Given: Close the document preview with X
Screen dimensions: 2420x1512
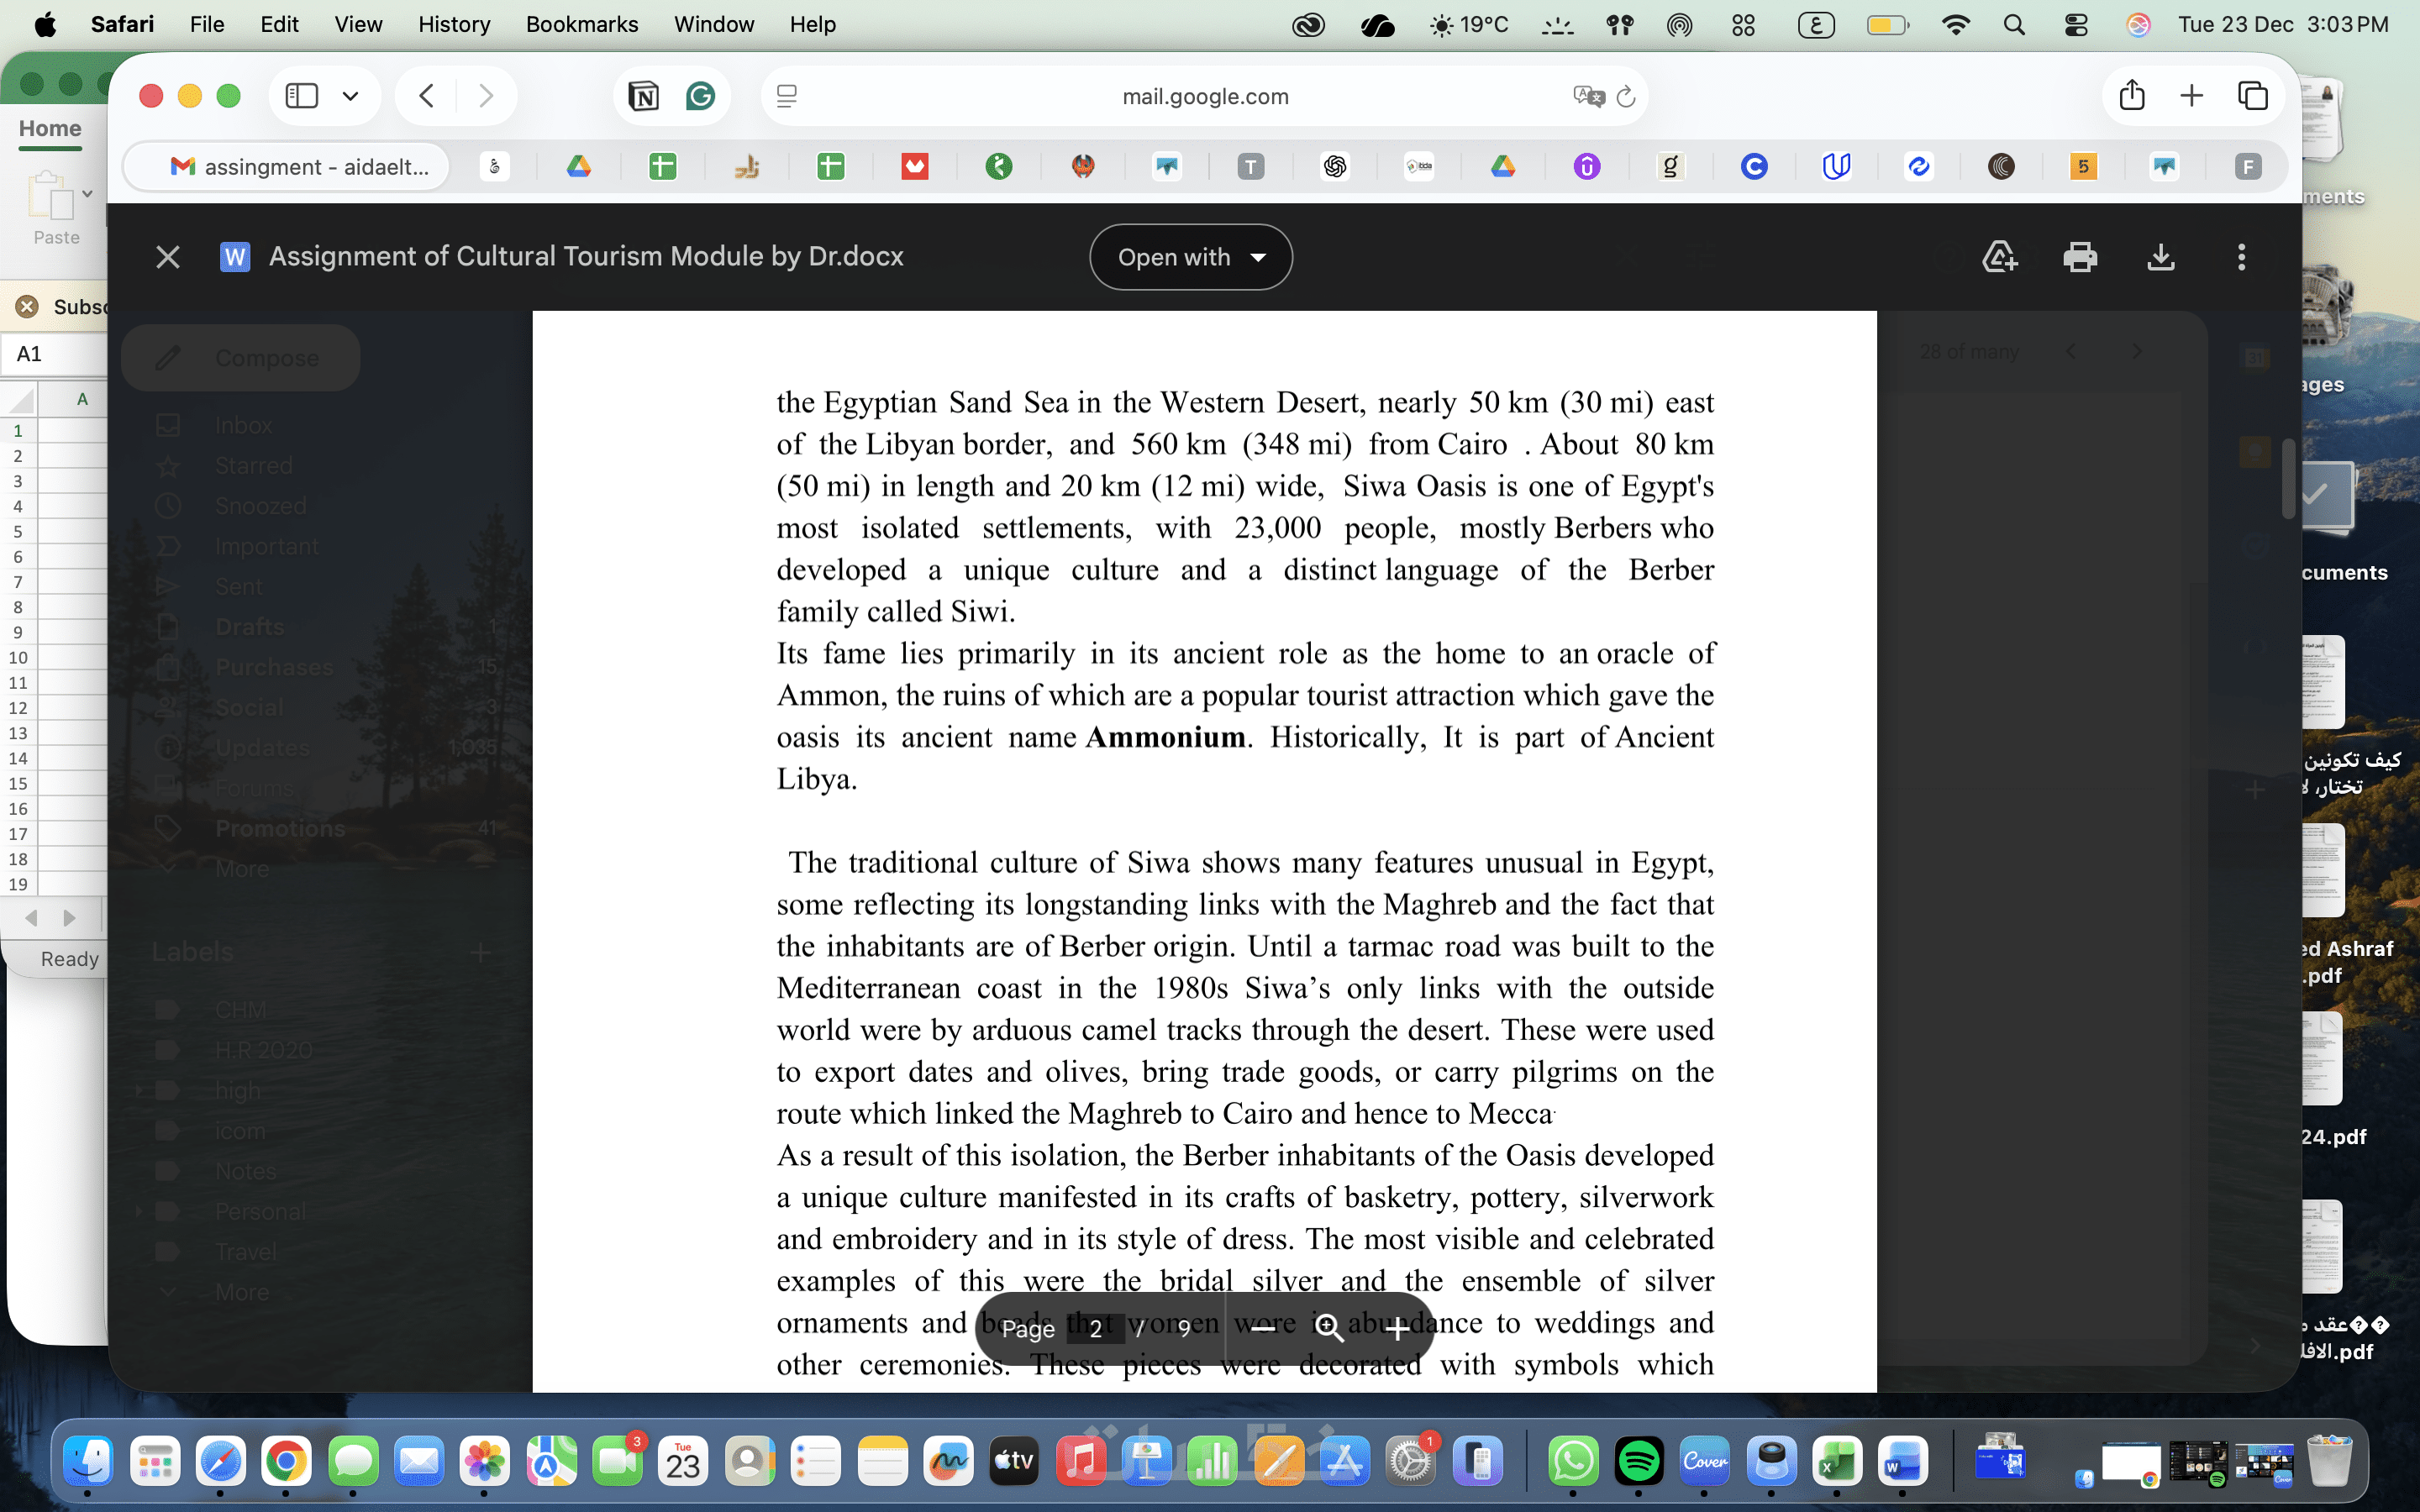Looking at the screenshot, I should 168,257.
